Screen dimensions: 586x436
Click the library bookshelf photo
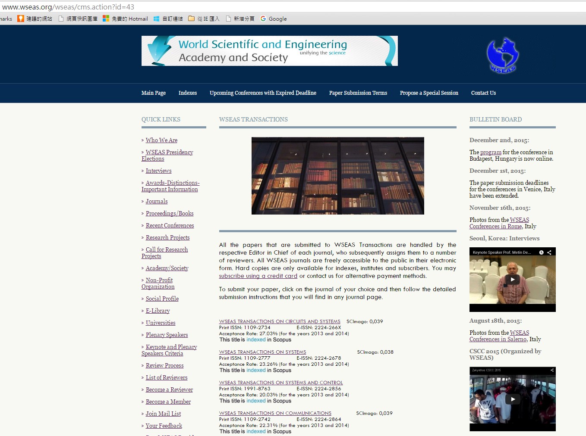(x=338, y=176)
